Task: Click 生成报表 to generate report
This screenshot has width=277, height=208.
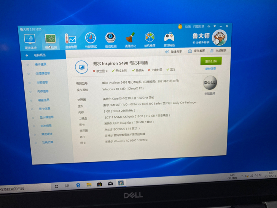Action: pos(218,51)
